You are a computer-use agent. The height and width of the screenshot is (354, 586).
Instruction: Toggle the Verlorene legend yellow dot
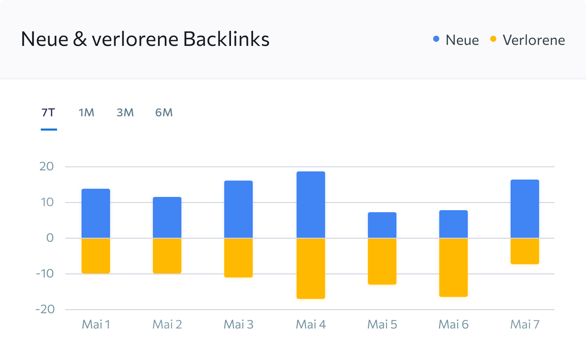[493, 39]
